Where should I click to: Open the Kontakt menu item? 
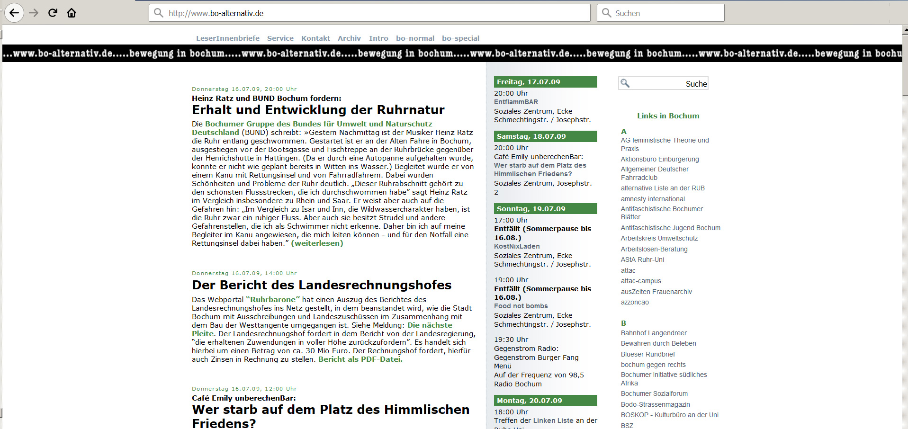pos(315,38)
